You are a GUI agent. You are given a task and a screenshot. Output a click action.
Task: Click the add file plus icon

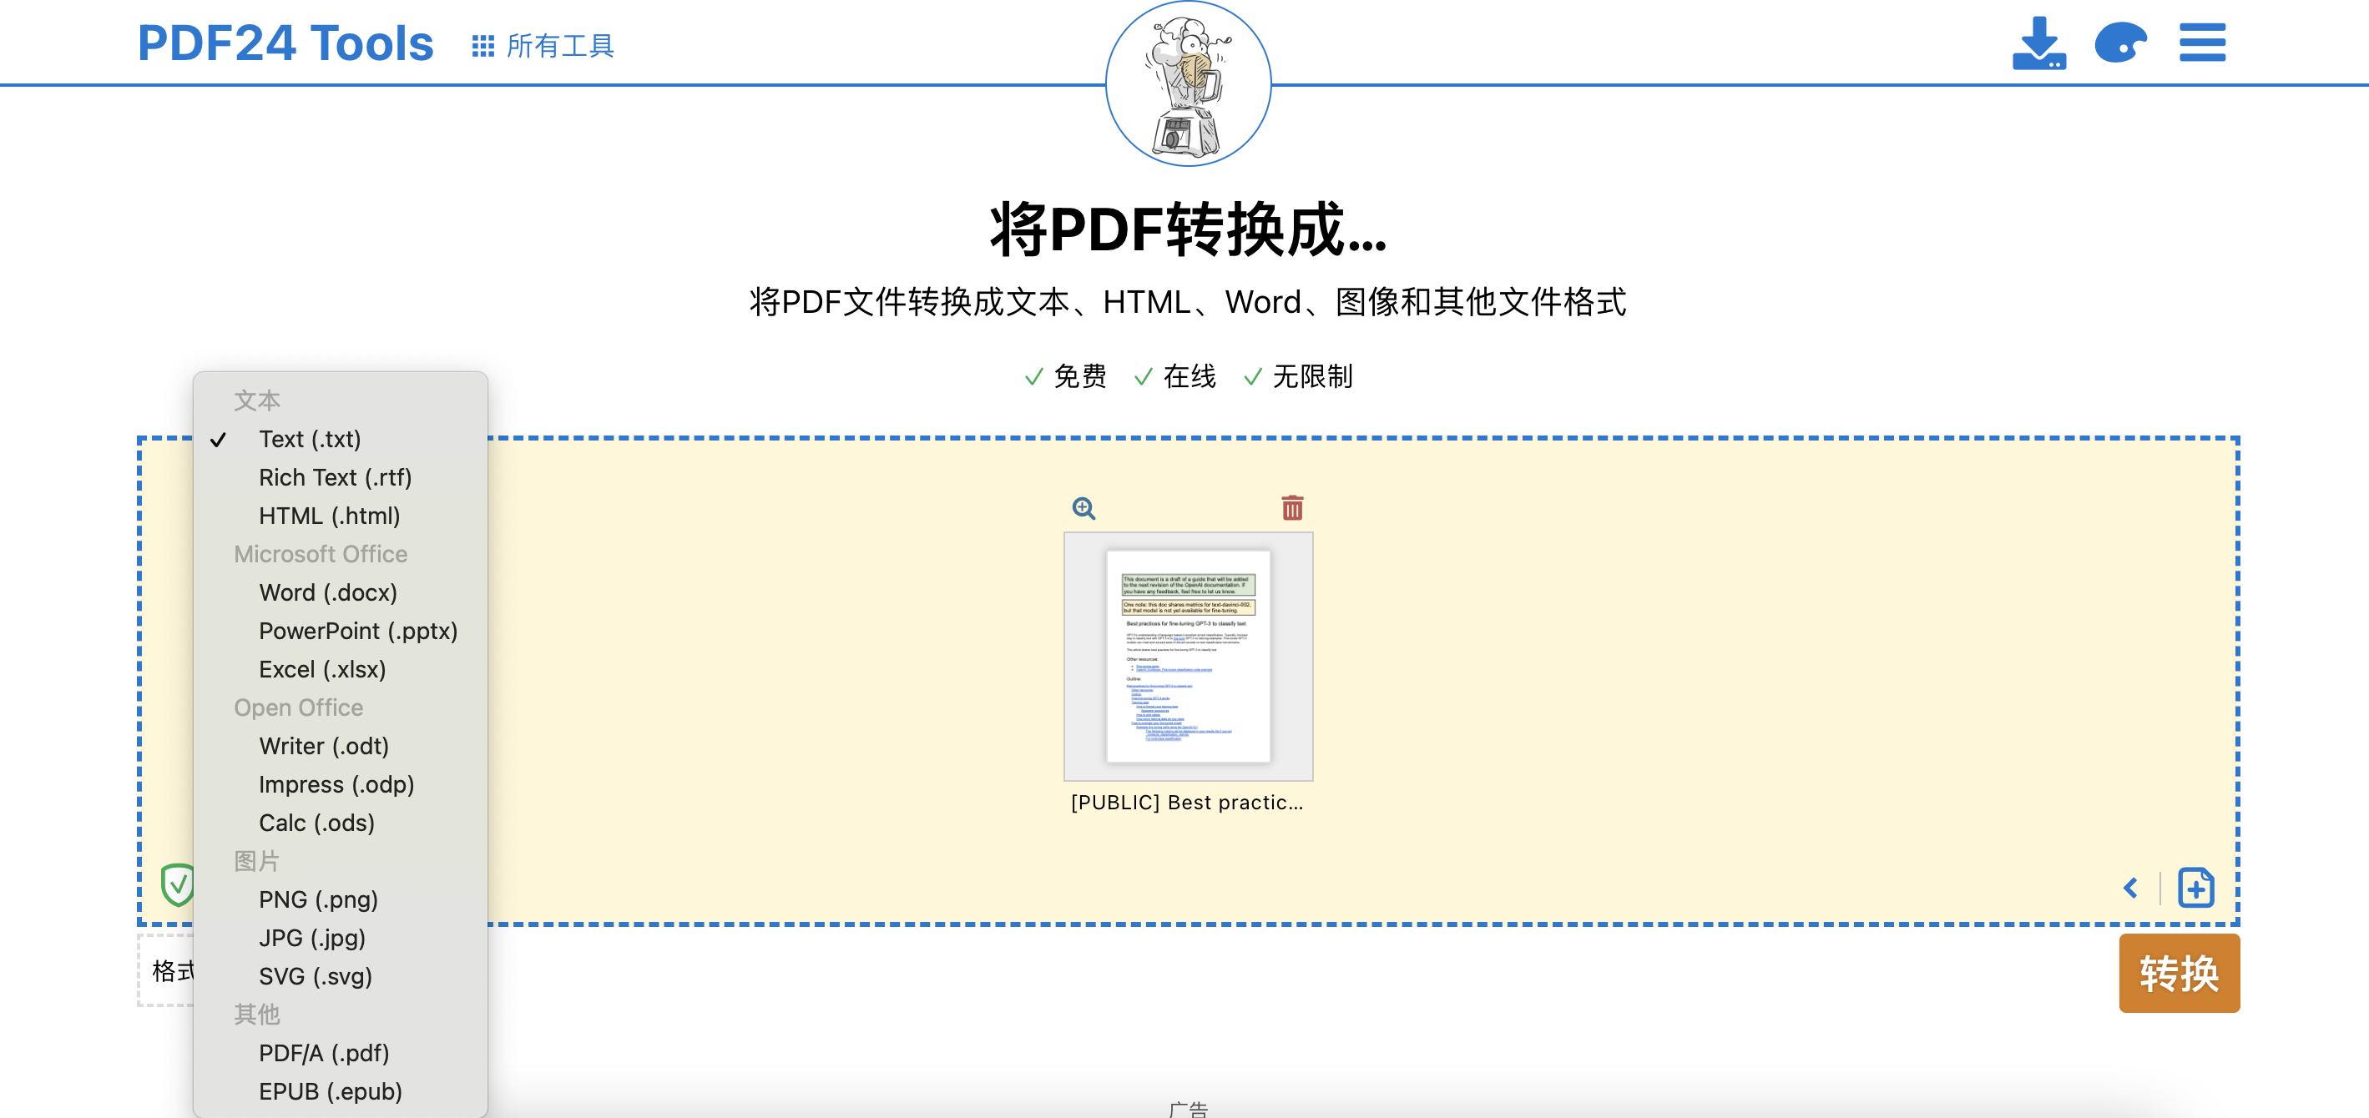point(2195,887)
